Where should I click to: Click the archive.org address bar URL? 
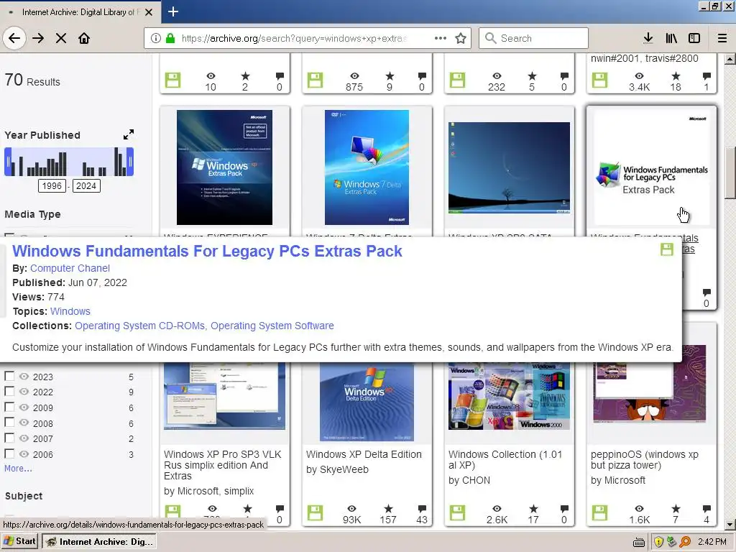pos(294,38)
